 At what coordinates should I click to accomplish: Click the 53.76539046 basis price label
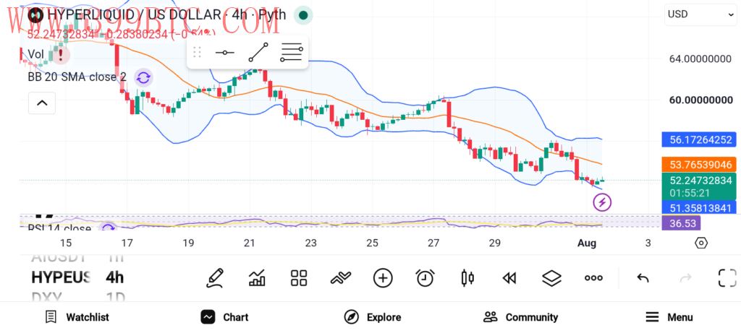699,165
